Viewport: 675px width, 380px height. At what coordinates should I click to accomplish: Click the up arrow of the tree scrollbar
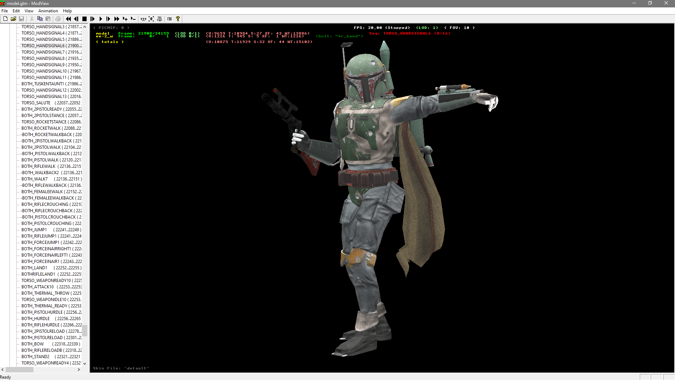tap(85, 27)
